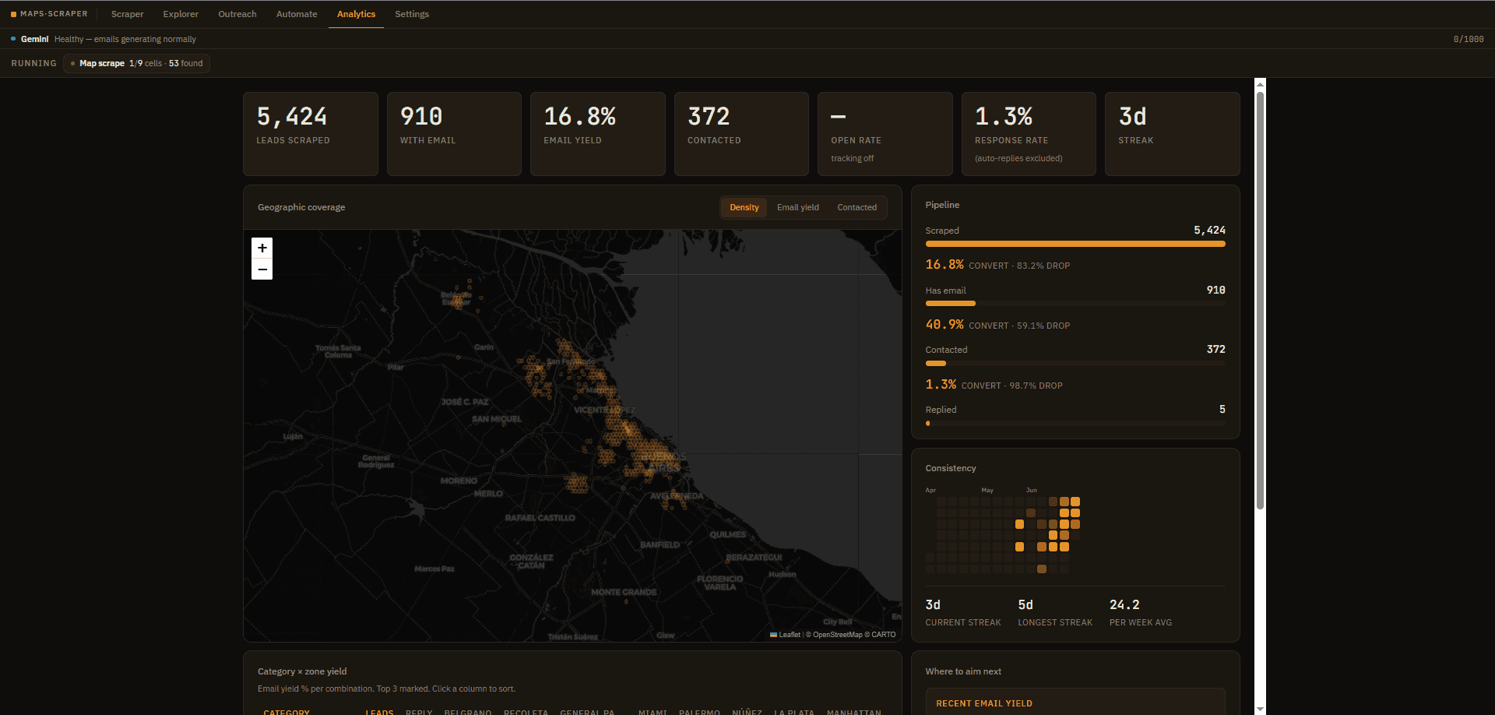Screen dimensions: 1495x715
Task: Switch map layer to Email yield
Action: pyautogui.click(x=798, y=207)
